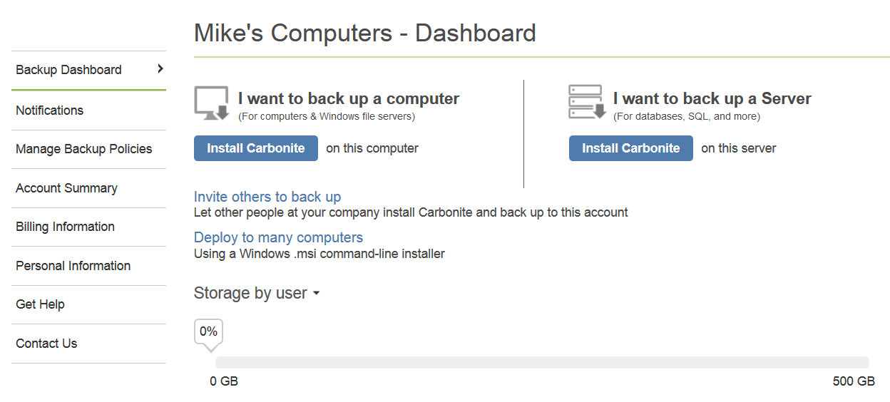
Task: Open Deploy to many computers link
Action: point(278,237)
